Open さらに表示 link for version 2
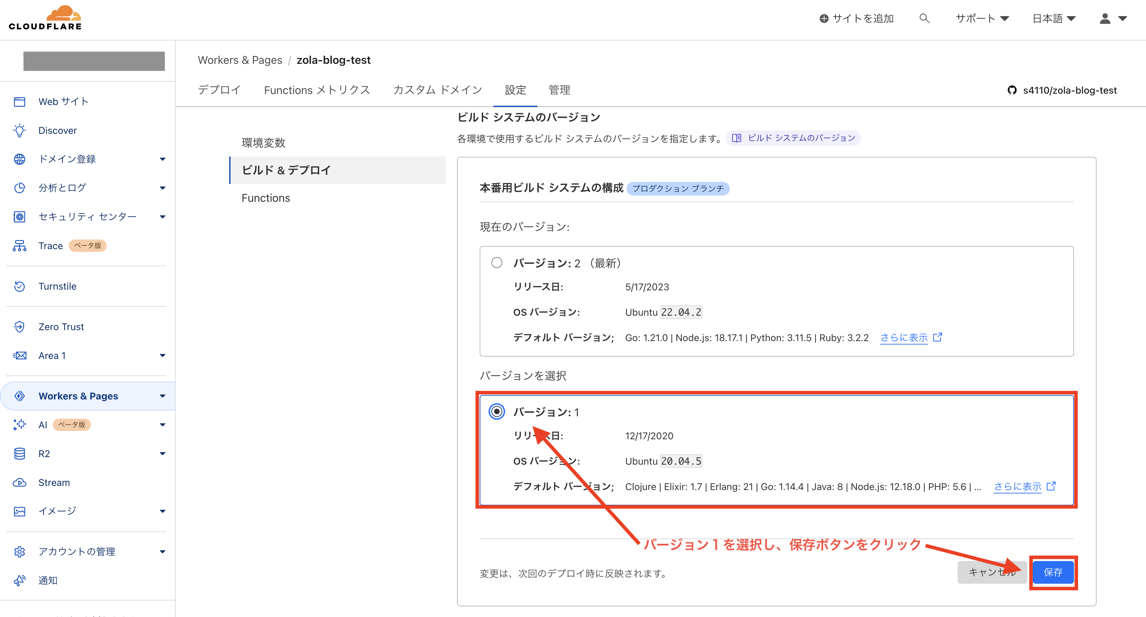 (904, 338)
